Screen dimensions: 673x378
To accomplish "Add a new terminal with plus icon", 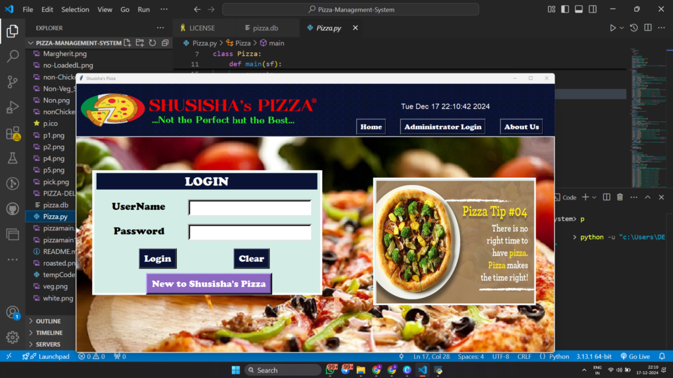I will (585, 197).
